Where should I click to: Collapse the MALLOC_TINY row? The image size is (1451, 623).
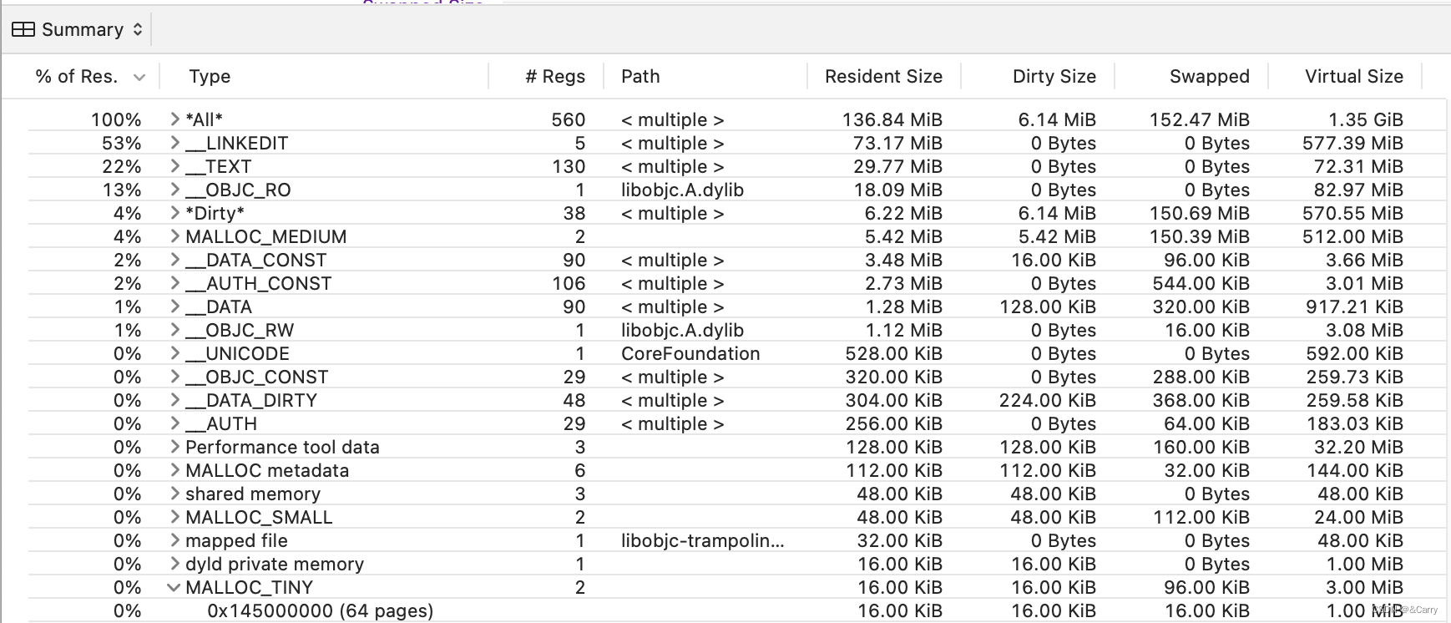(x=174, y=587)
